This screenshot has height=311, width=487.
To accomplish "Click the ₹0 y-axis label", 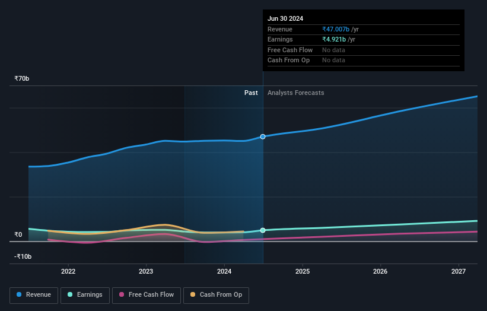I will click(18, 235).
